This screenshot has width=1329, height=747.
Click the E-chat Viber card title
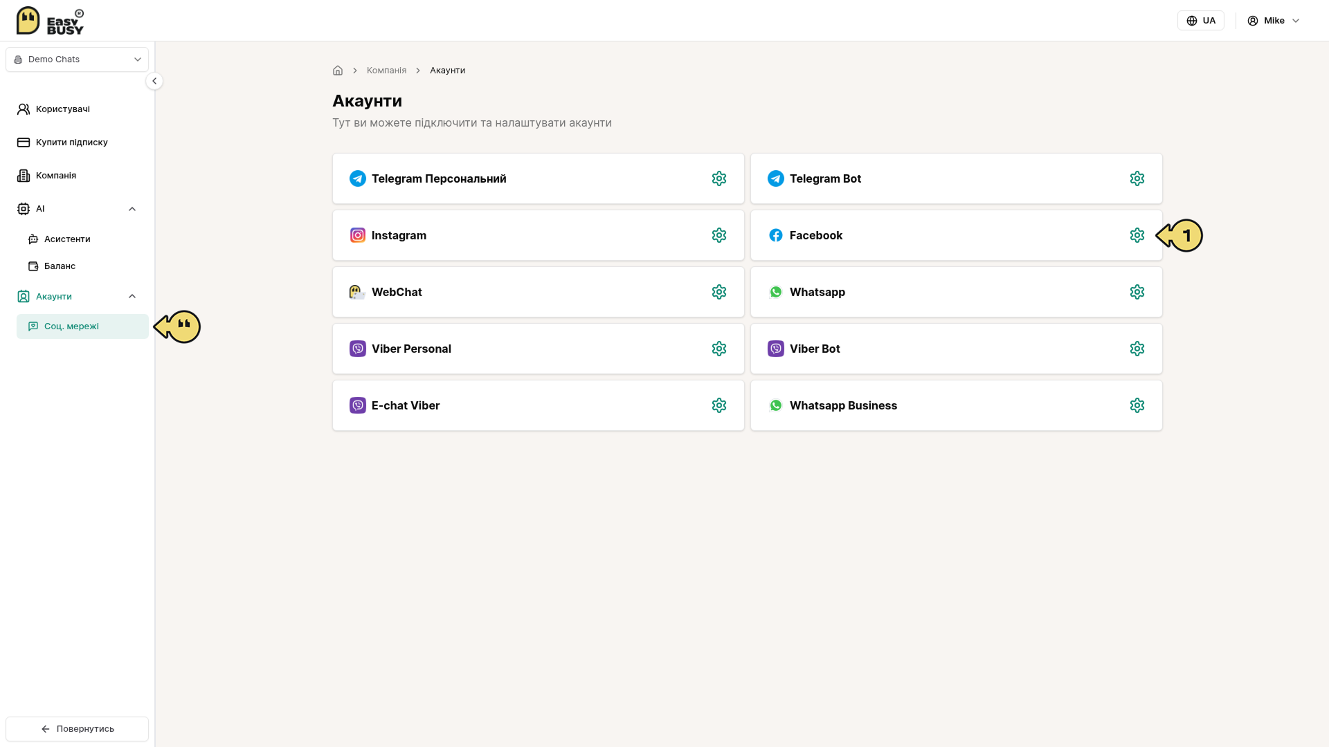[406, 405]
